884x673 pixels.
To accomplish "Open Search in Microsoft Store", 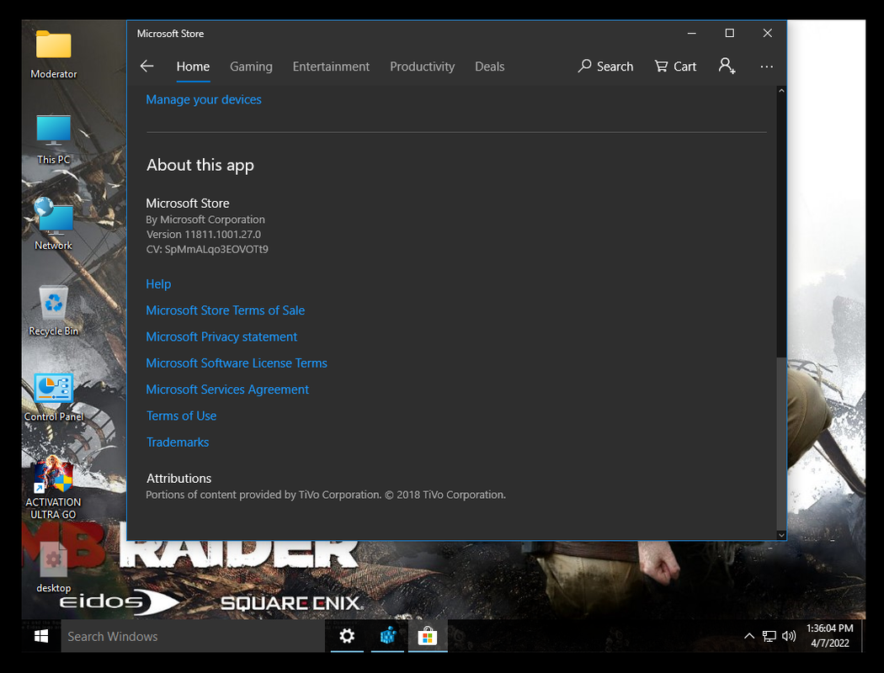I will pos(605,66).
